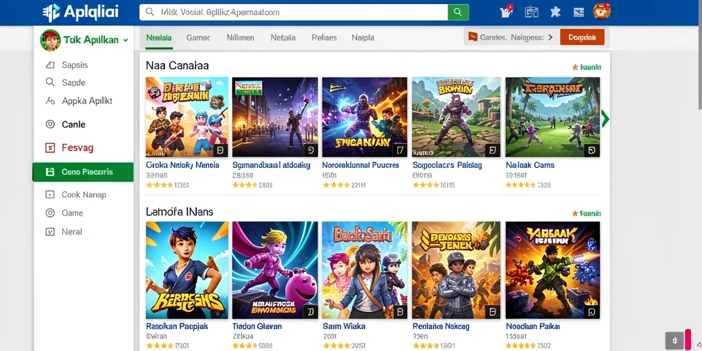This screenshot has height=351, width=702.
Task: Select the Gamec tab
Action: [198, 38]
